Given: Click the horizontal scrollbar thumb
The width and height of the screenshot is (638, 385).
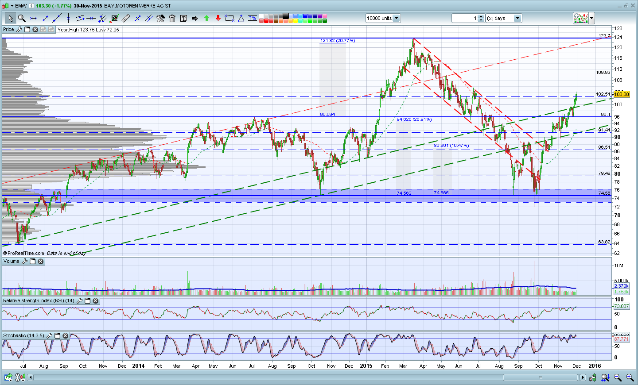Looking at the screenshot, I should (541, 377).
